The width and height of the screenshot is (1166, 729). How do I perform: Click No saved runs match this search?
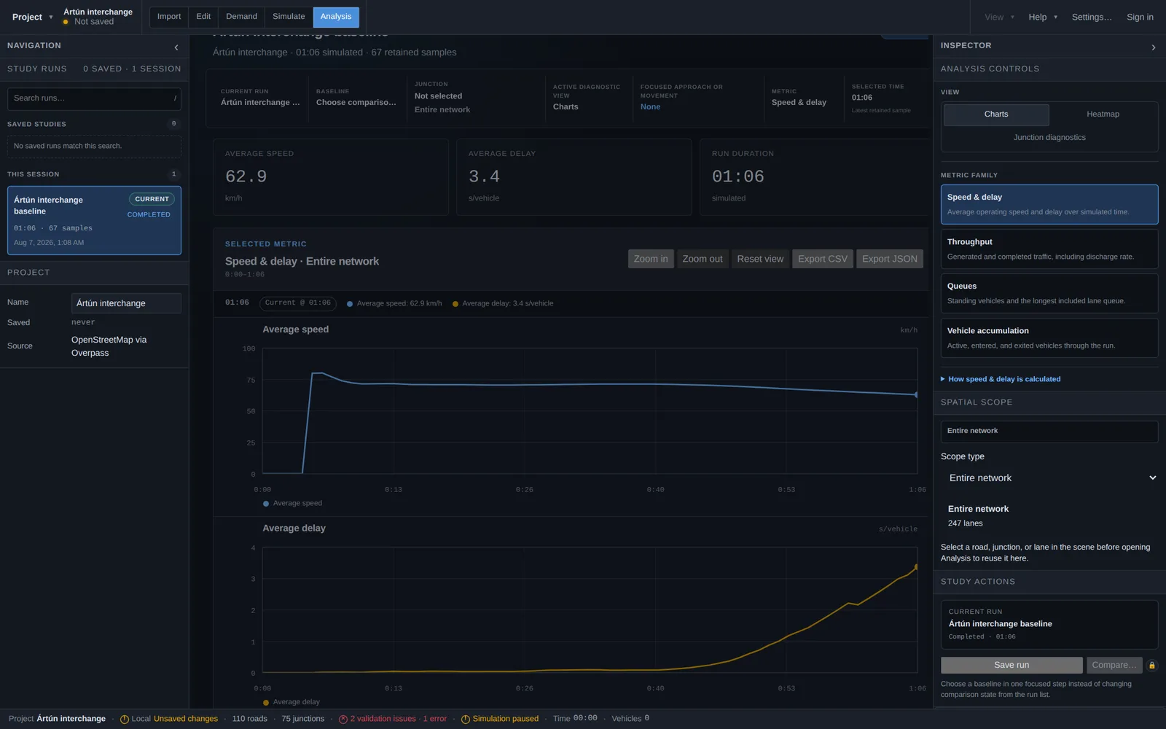(x=94, y=146)
